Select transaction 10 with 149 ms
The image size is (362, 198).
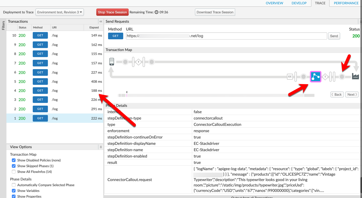(x=55, y=35)
